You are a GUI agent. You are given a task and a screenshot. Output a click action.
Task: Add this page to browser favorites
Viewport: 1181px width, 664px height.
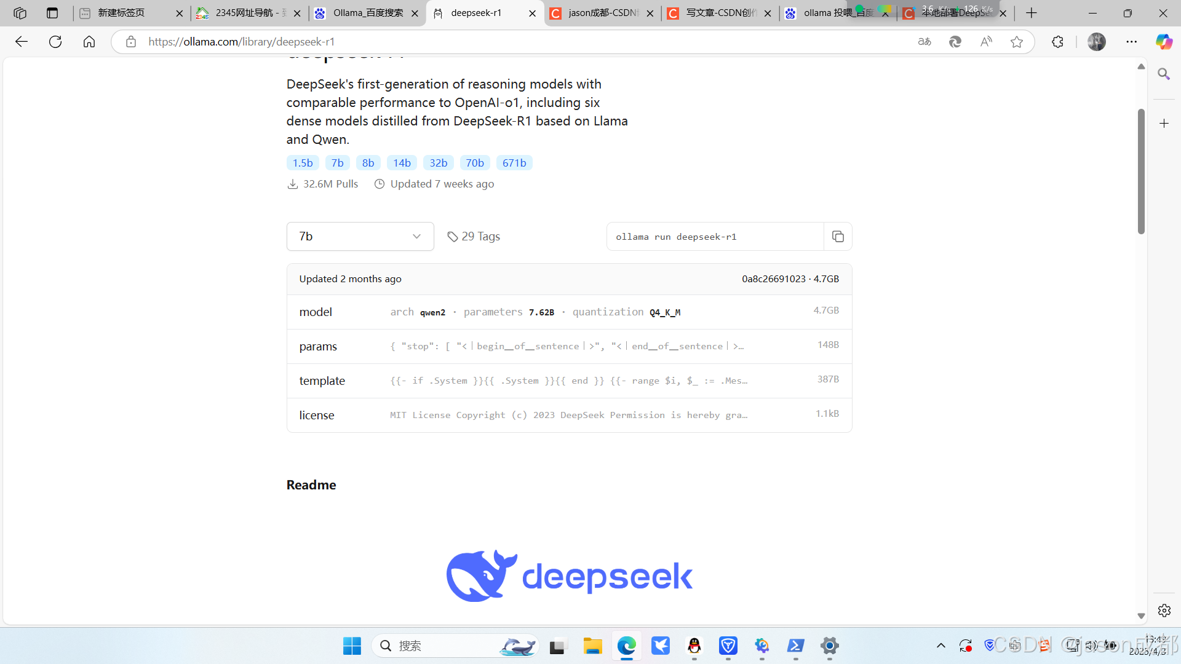click(1017, 41)
